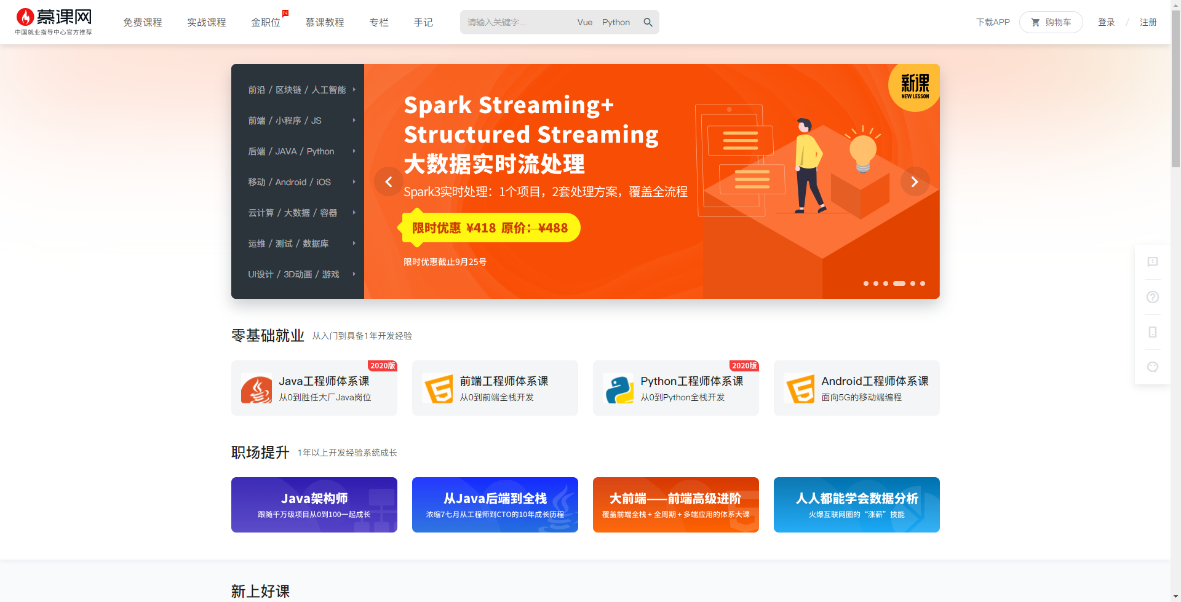This screenshot has height=602, width=1181.
Task: Expand 运维 / 测试 / 数据库 category
Action: coord(298,244)
